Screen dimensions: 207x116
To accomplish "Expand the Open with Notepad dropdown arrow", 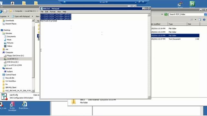I will (x=32, y=16).
